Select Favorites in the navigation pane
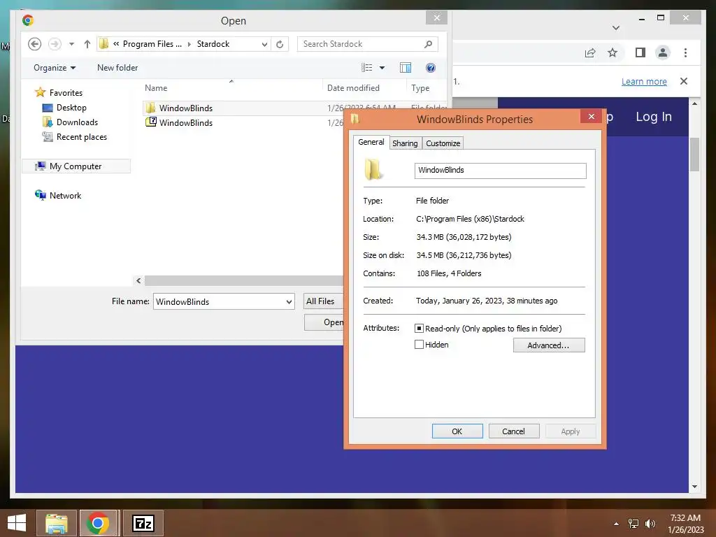Image resolution: width=716 pixels, height=537 pixels. 59,93
